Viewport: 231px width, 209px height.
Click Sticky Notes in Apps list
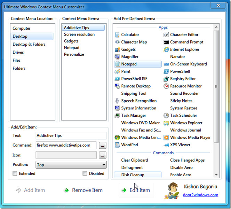pos(181,101)
